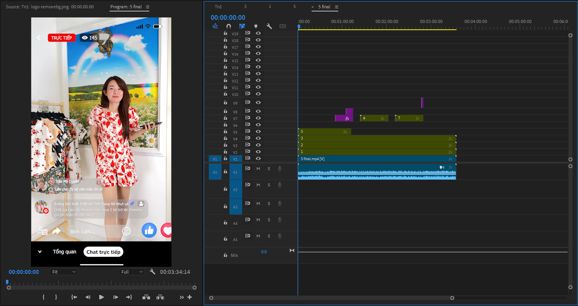Toggle sync lock on track A2
This screenshot has height=306, width=578.
pyautogui.click(x=248, y=185)
